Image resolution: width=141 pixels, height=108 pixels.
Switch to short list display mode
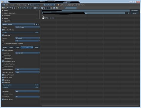pos(35,8)
